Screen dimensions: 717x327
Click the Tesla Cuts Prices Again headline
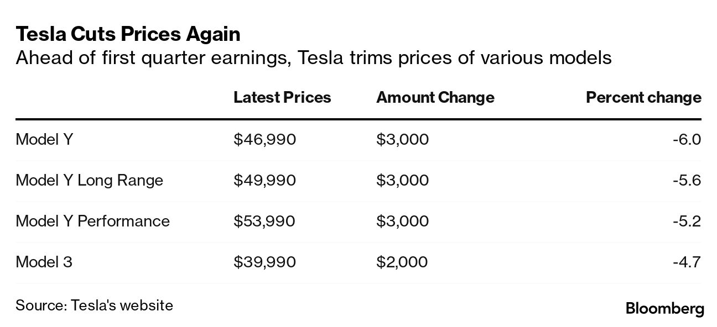pyautogui.click(x=128, y=35)
